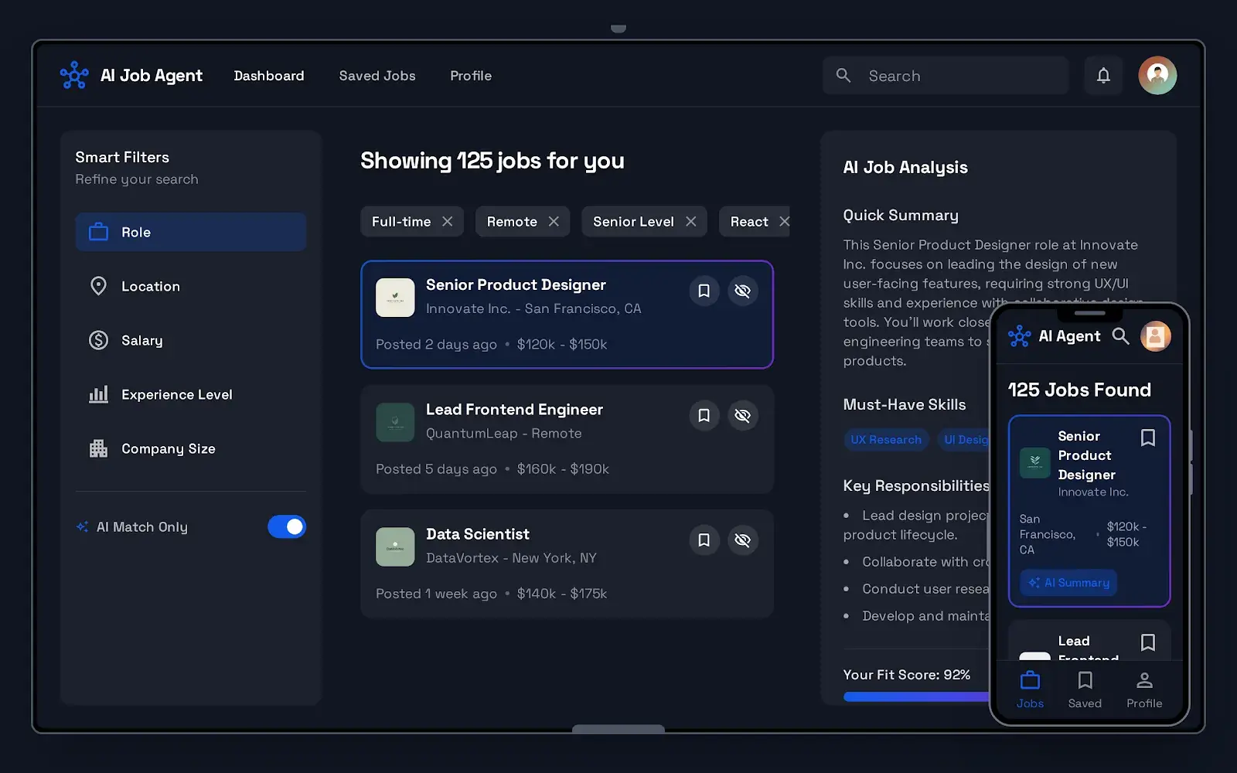
Task: Click the '125 Jobs Found' mobile heading
Action: click(x=1079, y=390)
